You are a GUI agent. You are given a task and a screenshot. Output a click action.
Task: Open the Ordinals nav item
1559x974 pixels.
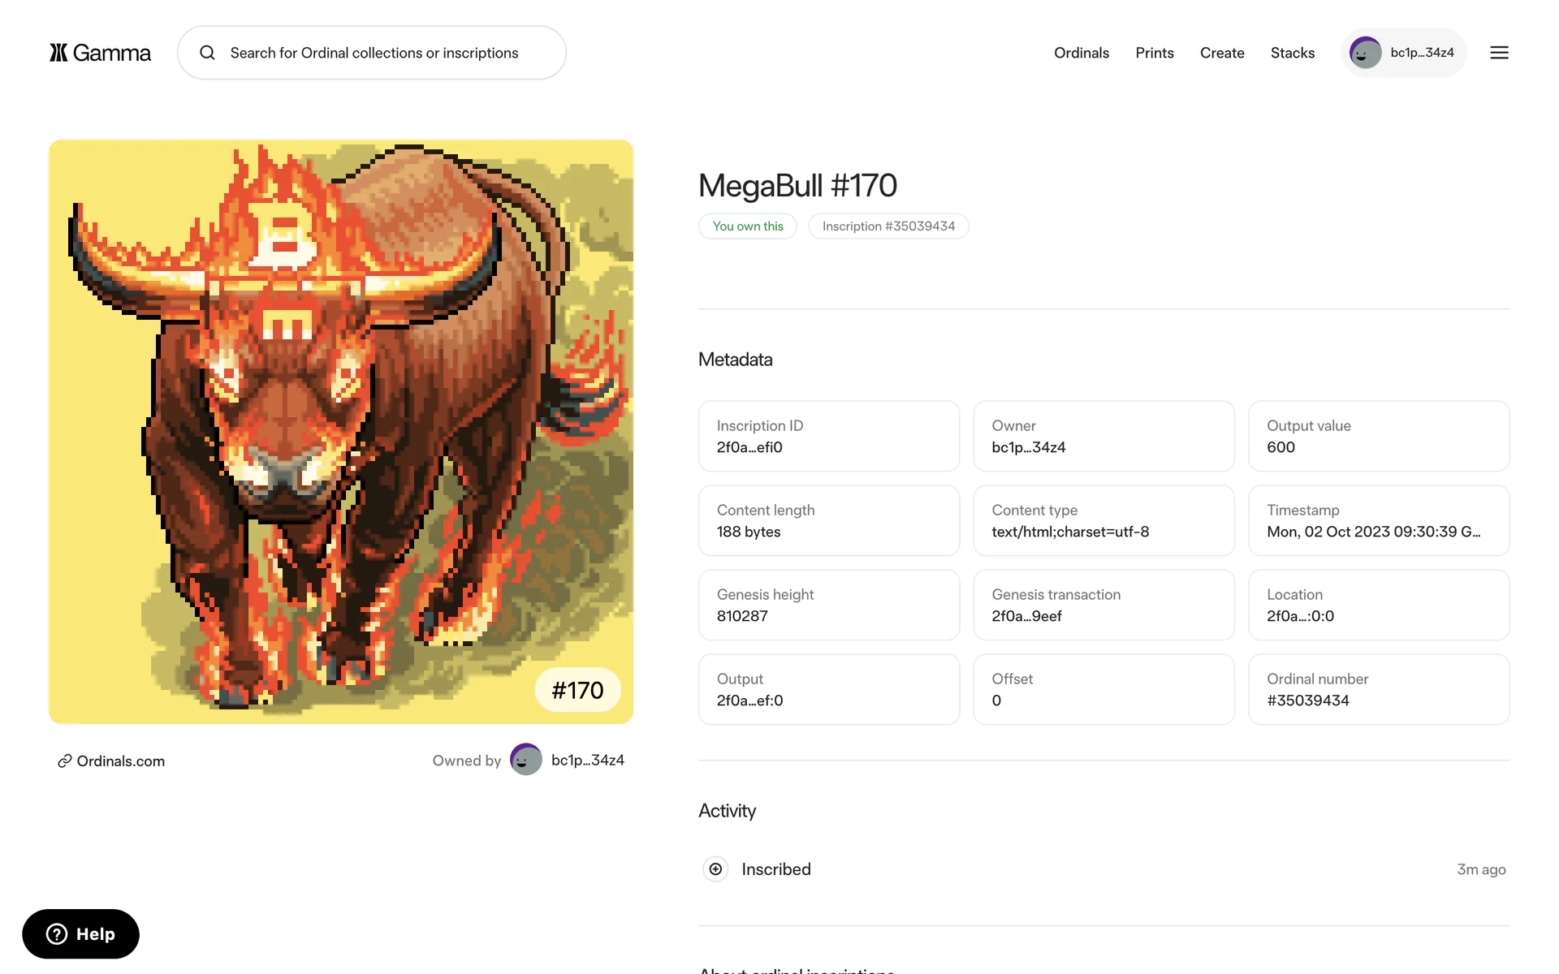(1082, 53)
